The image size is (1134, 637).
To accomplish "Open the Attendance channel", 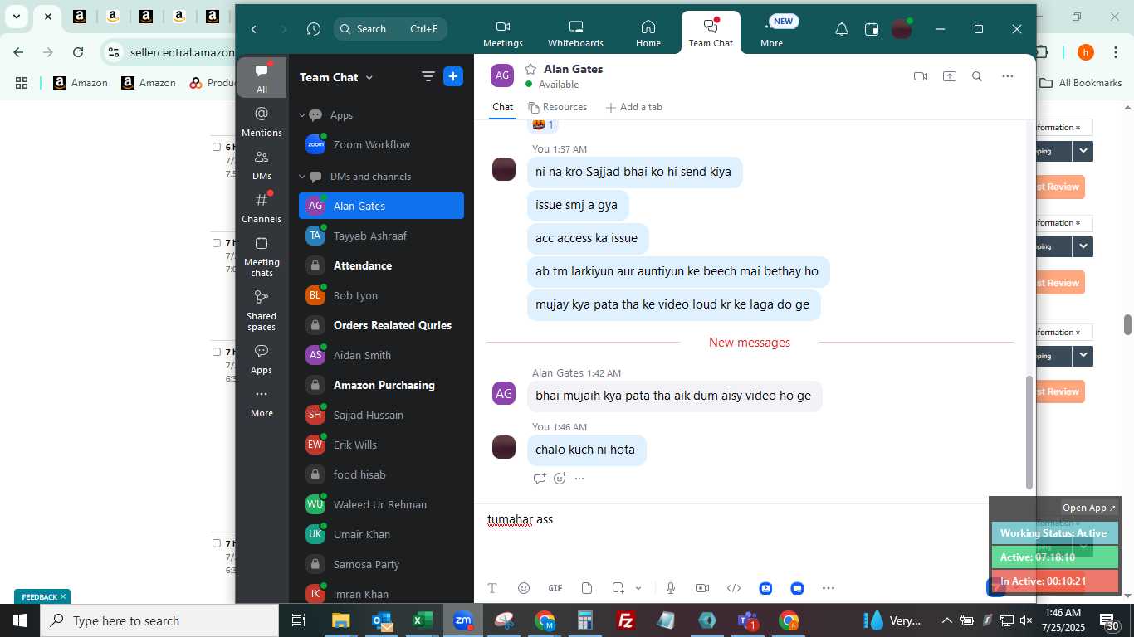I will pyautogui.click(x=381, y=265).
